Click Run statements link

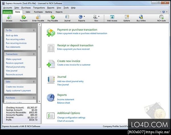[x=13, y=47]
